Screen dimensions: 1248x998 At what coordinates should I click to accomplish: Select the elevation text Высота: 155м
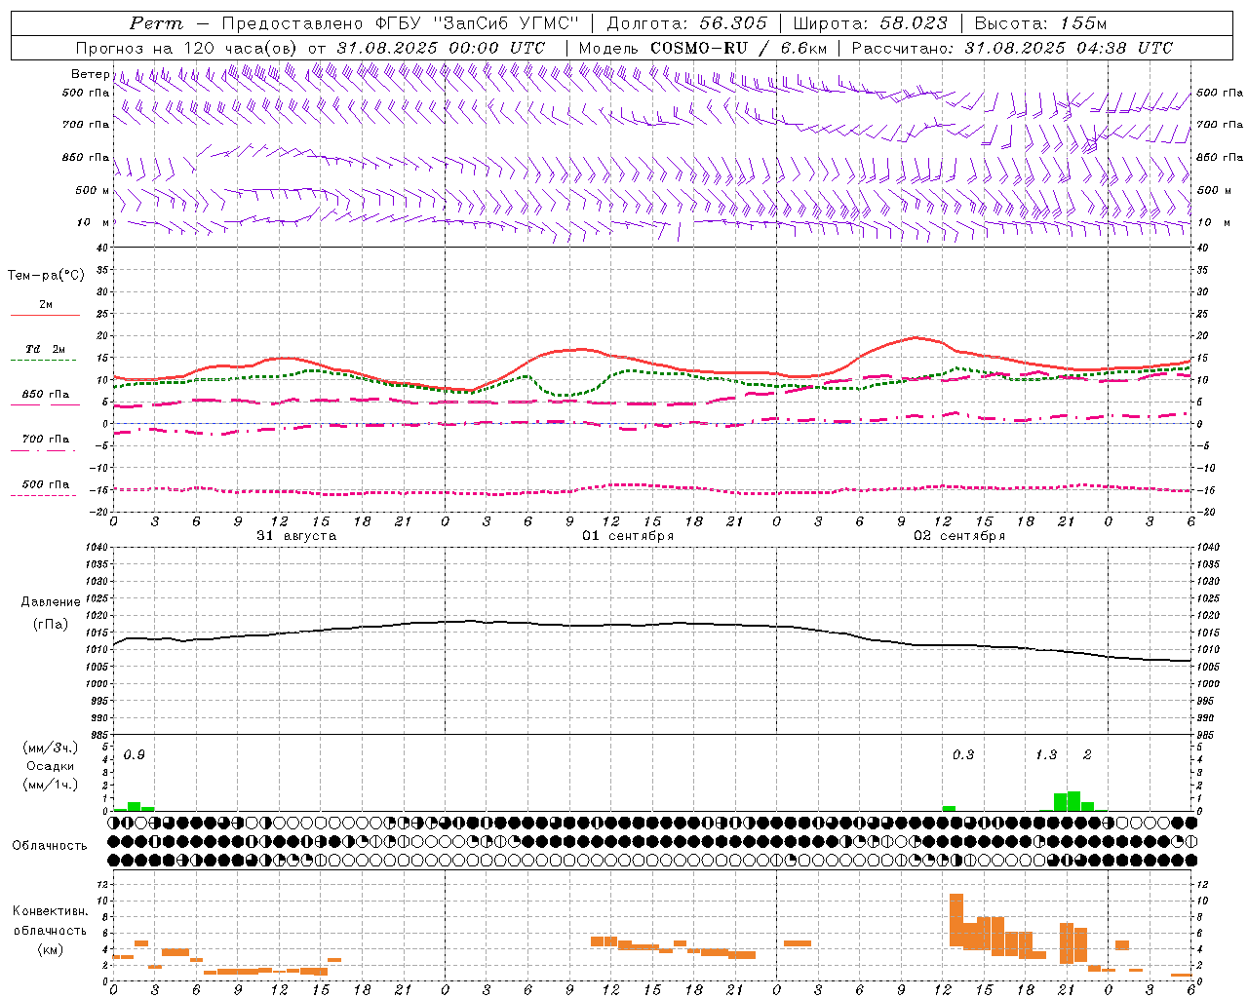tap(1040, 23)
